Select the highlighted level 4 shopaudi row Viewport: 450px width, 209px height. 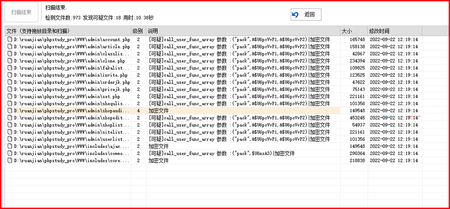point(71,111)
